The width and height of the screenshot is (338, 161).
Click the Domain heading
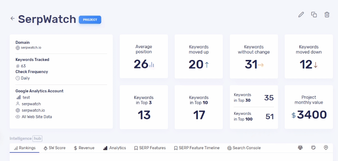click(x=23, y=42)
